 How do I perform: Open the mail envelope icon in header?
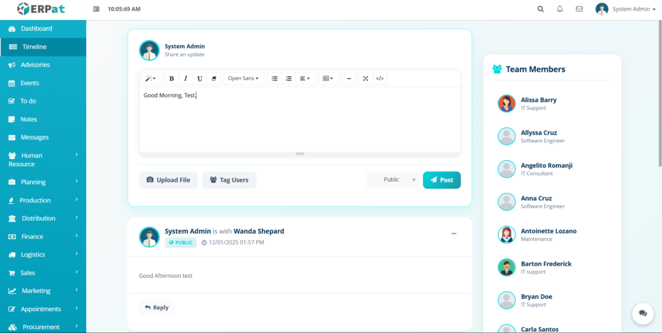click(579, 9)
